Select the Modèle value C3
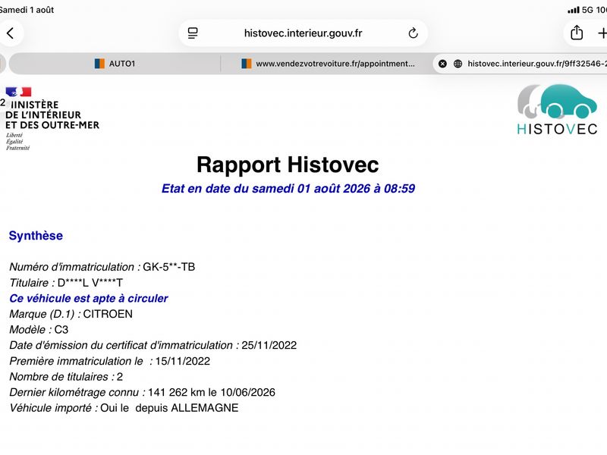This screenshot has height=455, width=607. 61,330
